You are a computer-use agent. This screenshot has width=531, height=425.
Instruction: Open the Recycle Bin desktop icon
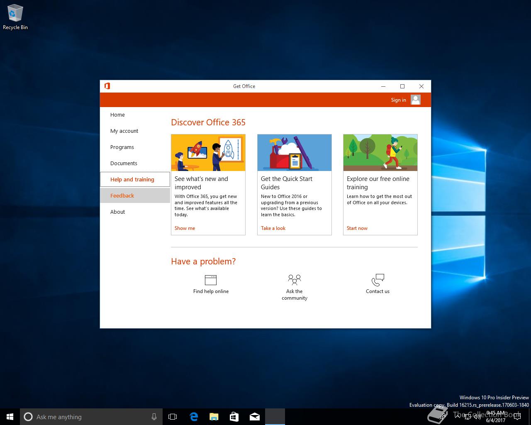coord(15,17)
